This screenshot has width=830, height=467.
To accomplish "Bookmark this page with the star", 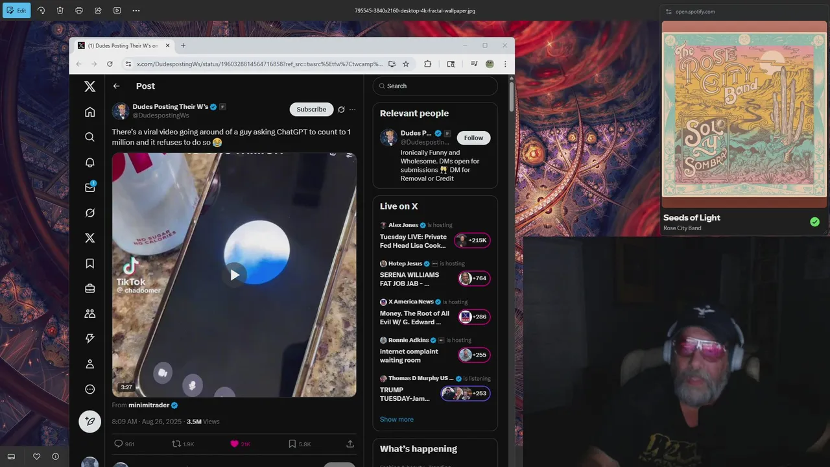I will (x=406, y=64).
